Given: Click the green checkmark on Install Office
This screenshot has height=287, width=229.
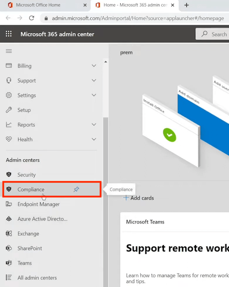Looking at the screenshot, I should click(170, 135).
